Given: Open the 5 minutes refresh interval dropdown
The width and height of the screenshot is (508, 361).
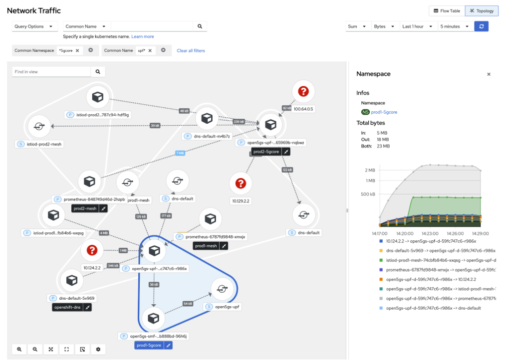Looking at the screenshot, I should point(455,26).
